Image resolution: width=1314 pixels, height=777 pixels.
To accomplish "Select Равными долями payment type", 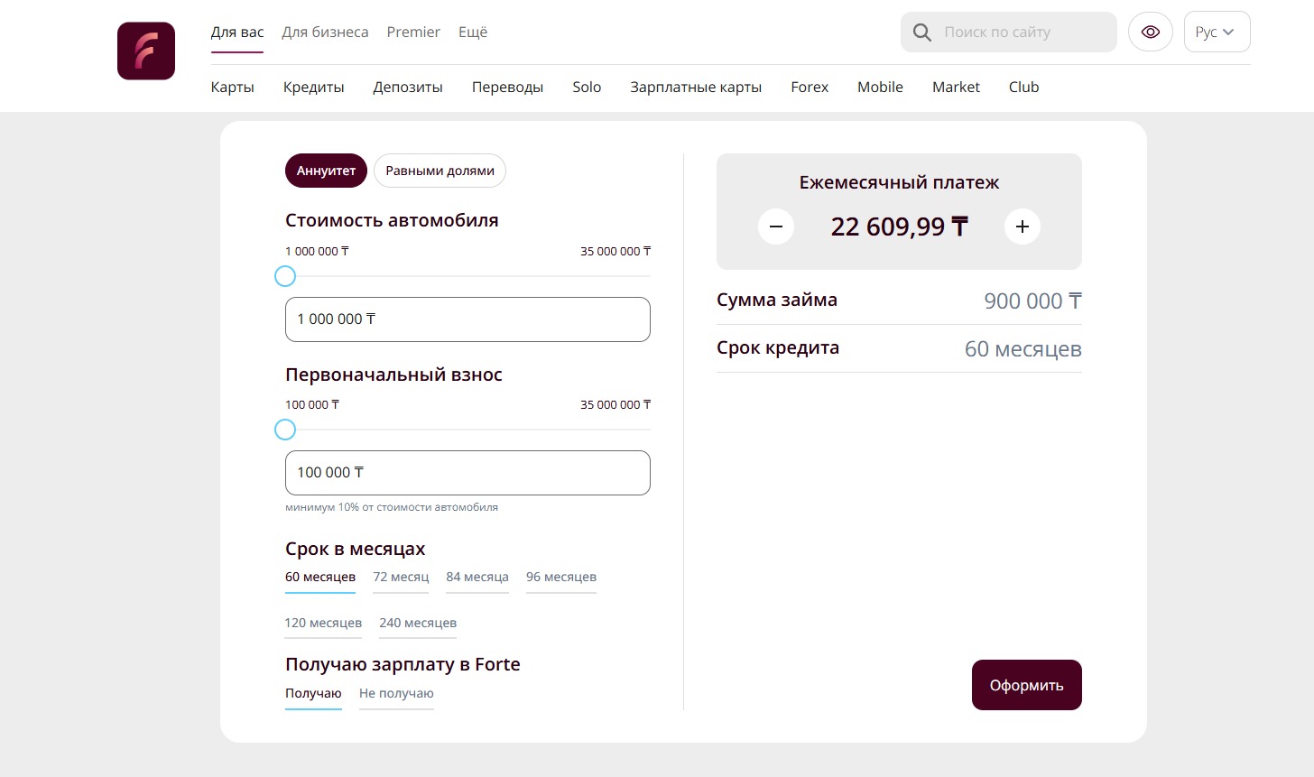I will coord(440,171).
